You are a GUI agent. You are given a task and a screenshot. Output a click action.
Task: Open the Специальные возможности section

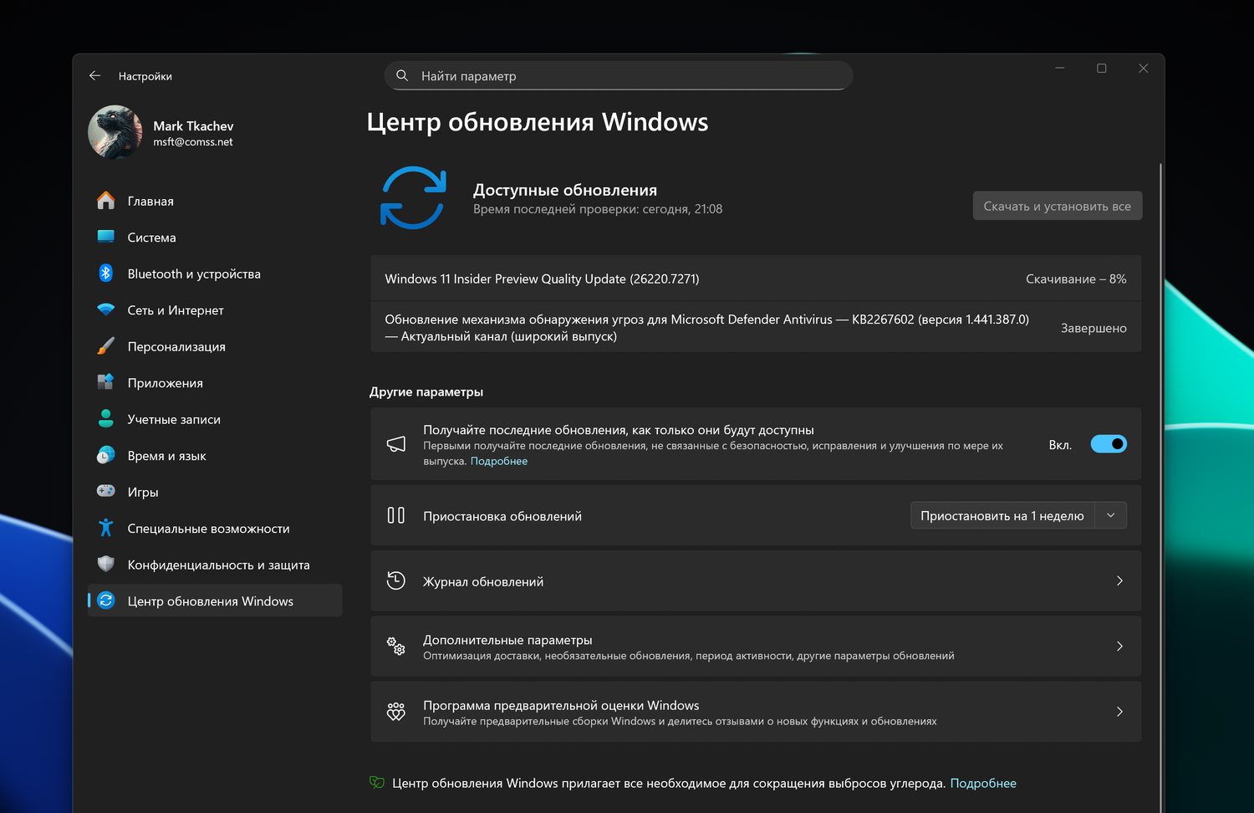click(105, 528)
